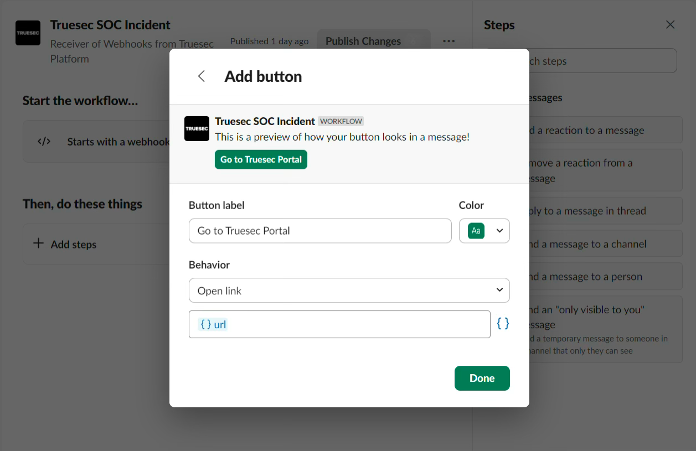696x451 pixels.
Task: Click the Truesec workflow avatar in the preview
Action: [197, 128]
